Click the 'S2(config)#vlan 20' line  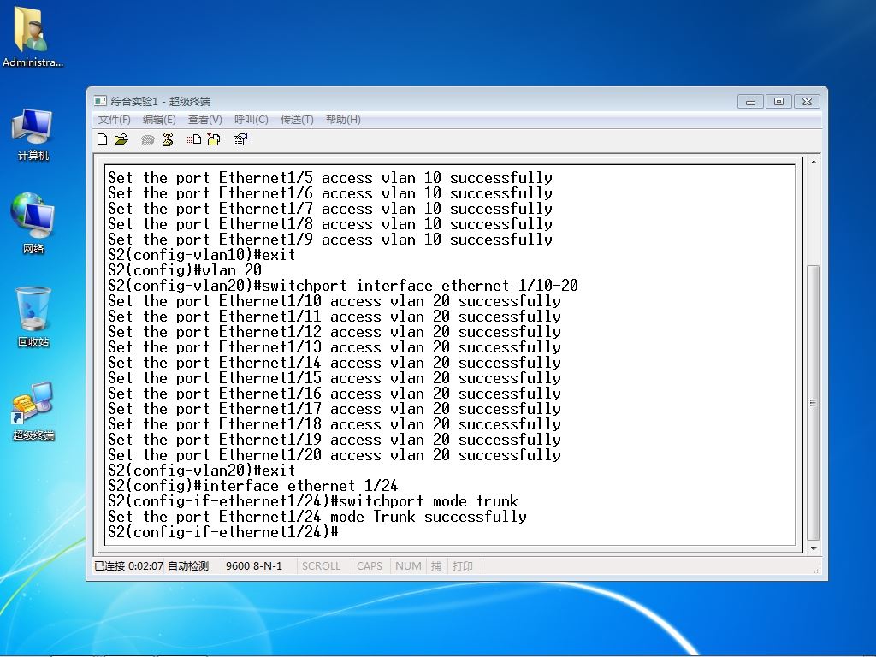point(185,269)
